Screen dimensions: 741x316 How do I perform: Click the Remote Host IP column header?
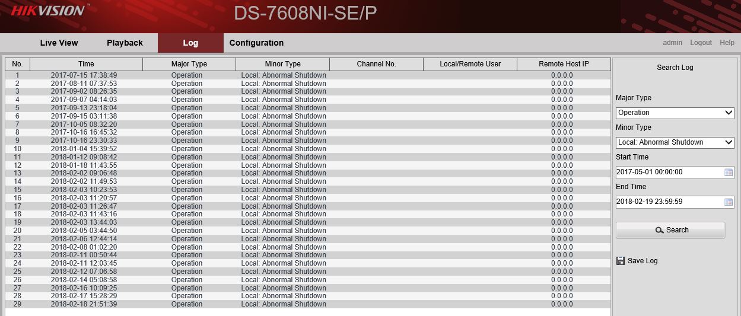[x=564, y=64]
